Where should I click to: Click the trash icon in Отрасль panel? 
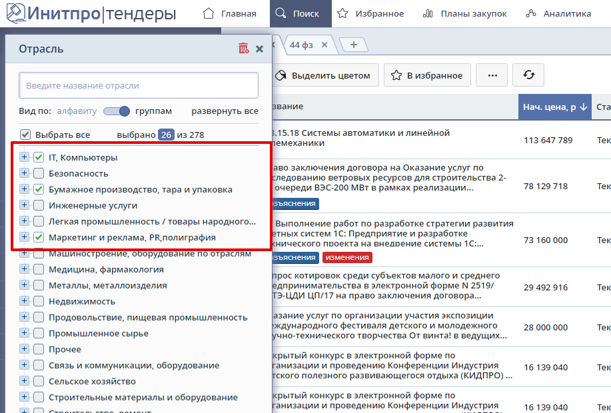coord(243,49)
